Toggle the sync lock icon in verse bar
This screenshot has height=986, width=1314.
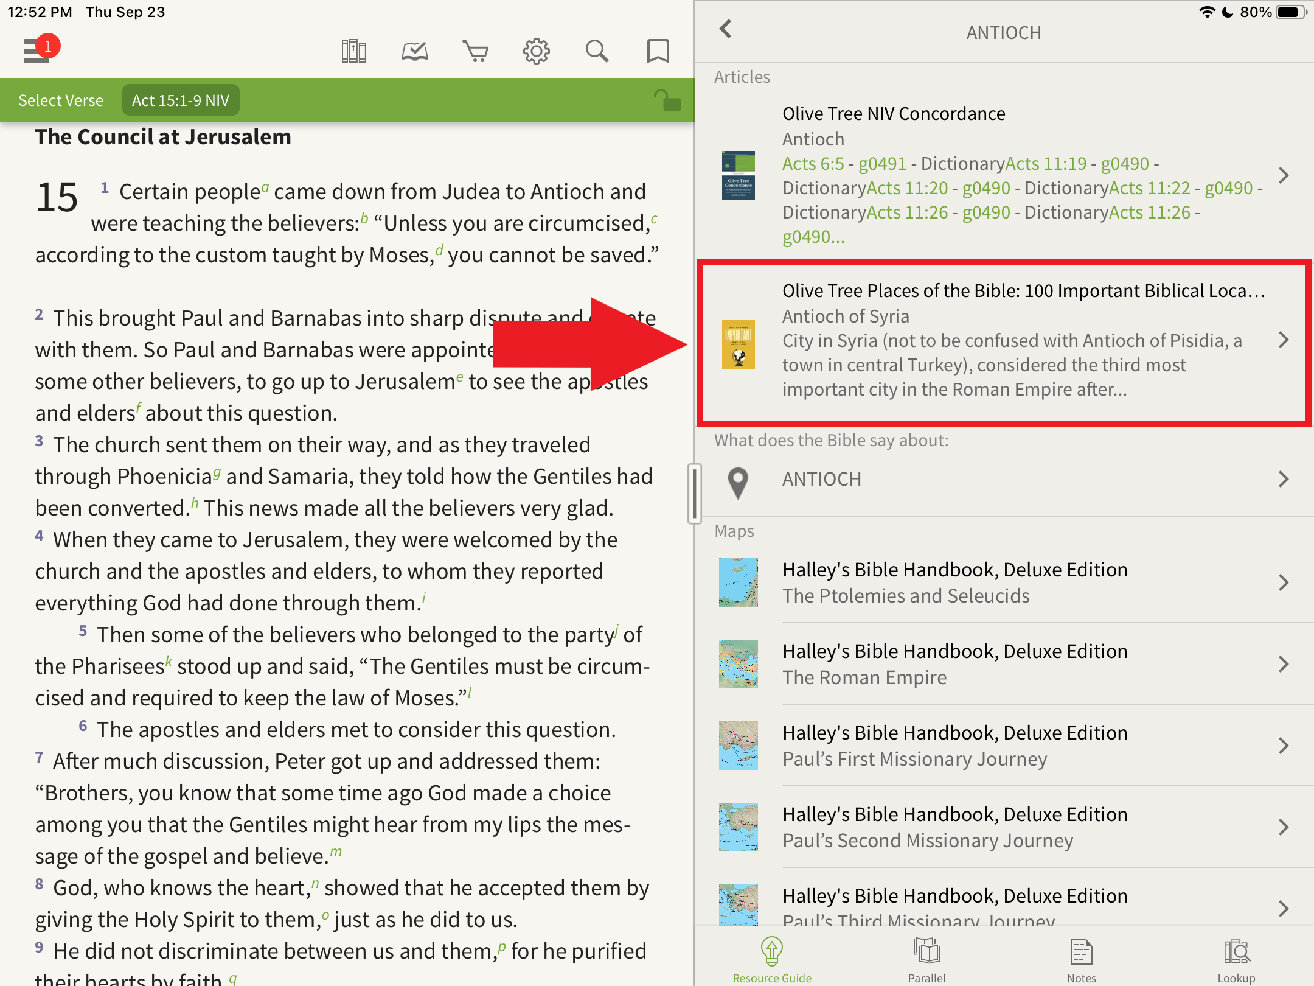click(x=667, y=100)
